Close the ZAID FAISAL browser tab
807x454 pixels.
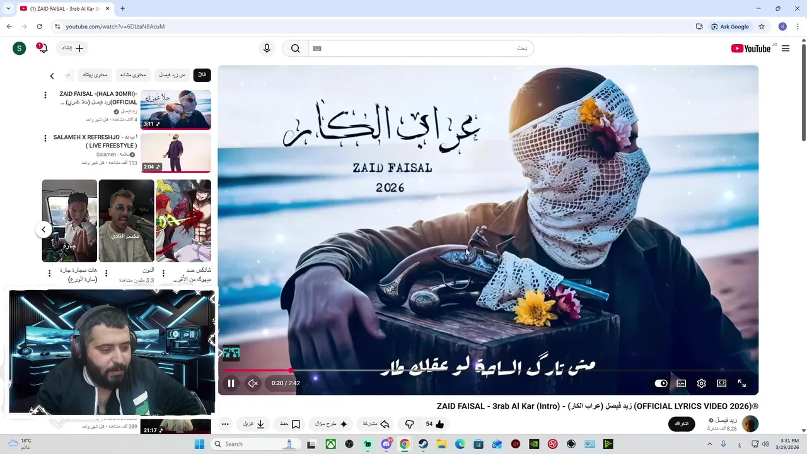click(x=107, y=8)
